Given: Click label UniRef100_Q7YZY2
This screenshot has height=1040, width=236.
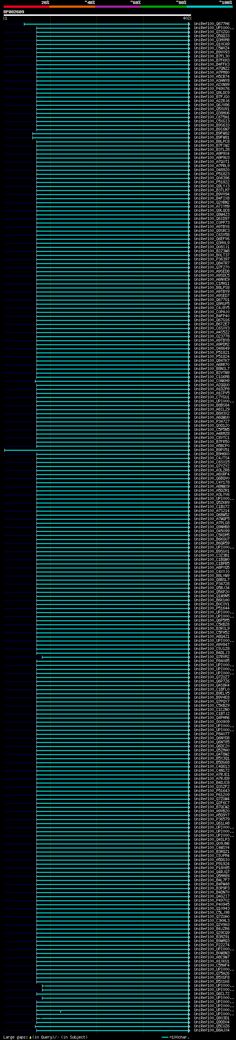Looking at the screenshot, I should pyautogui.click(x=212, y=466).
